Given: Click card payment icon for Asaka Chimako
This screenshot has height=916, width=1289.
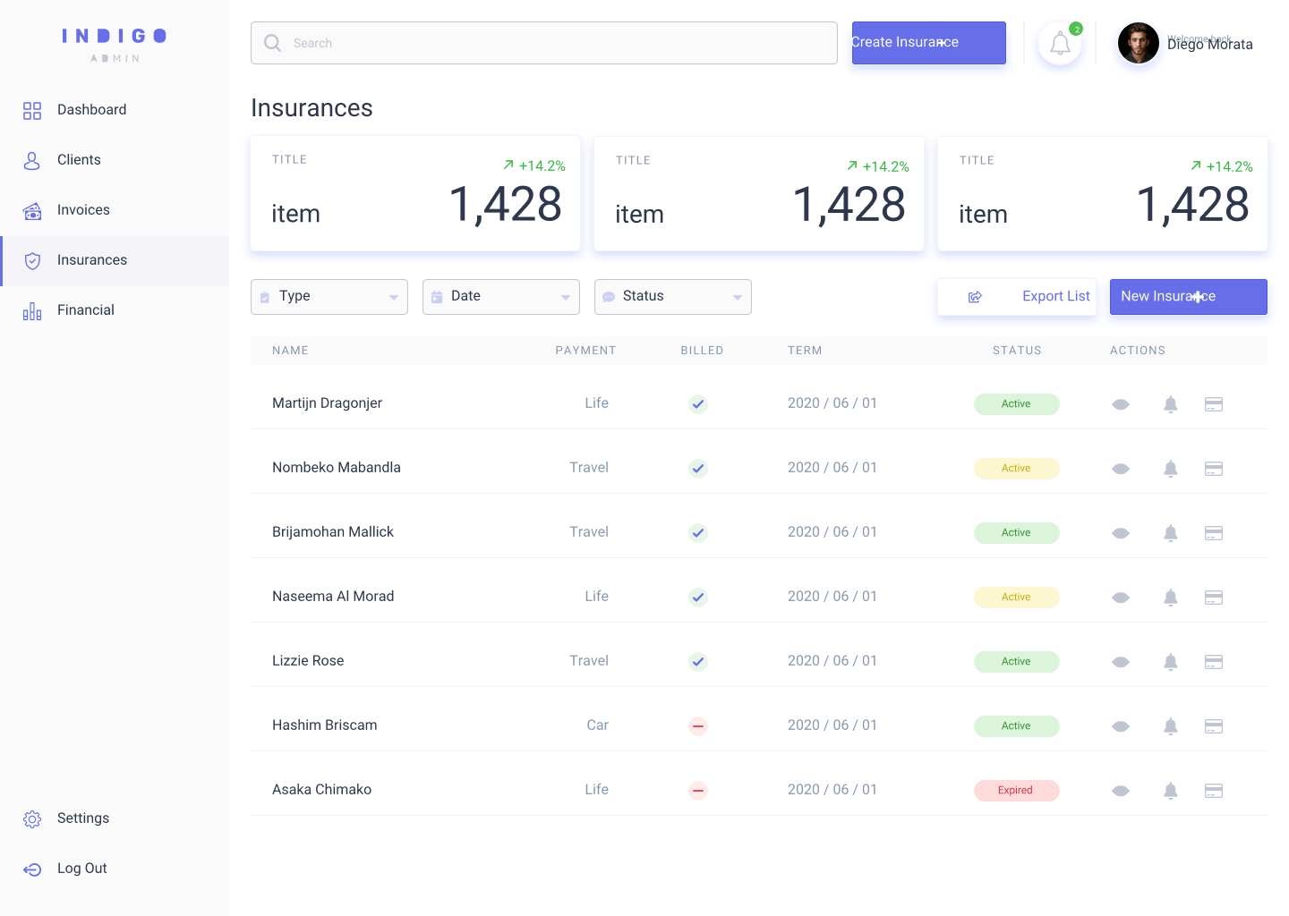Looking at the screenshot, I should (1214, 791).
